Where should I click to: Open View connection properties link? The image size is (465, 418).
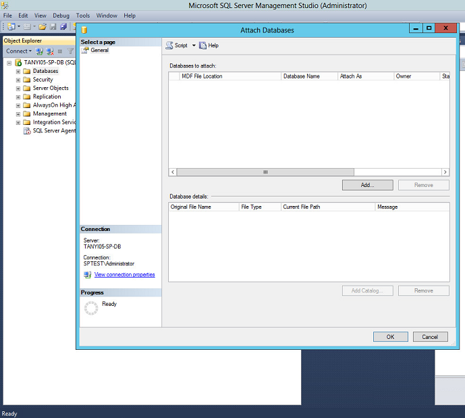pyautogui.click(x=124, y=275)
